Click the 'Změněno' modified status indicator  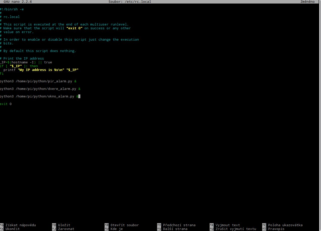pos(307,2)
